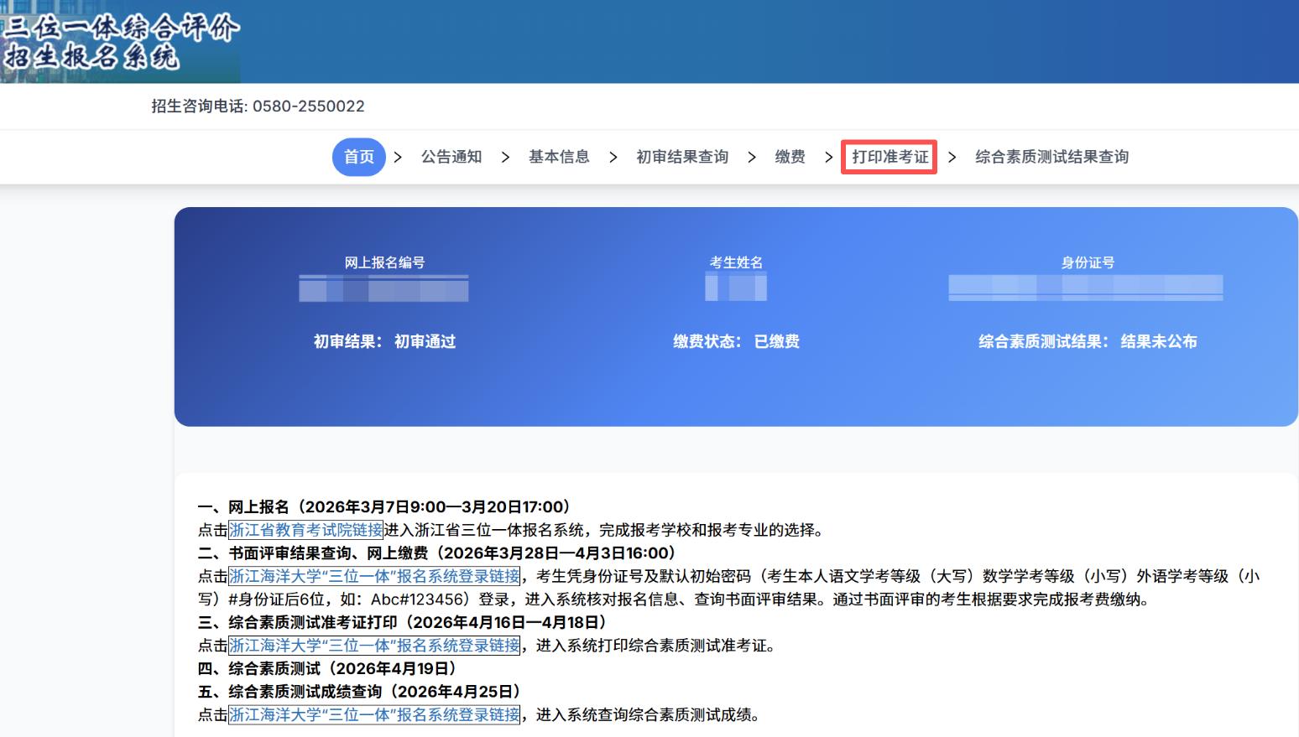The image size is (1299, 737).
Task: Click the blurred 网上报名编号 value
Action: [x=383, y=288]
